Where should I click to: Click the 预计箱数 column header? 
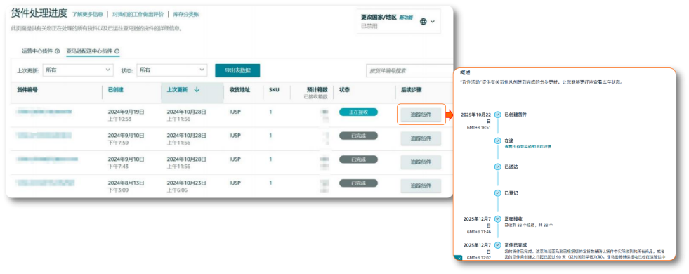pyautogui.click(x=317, y=89)
